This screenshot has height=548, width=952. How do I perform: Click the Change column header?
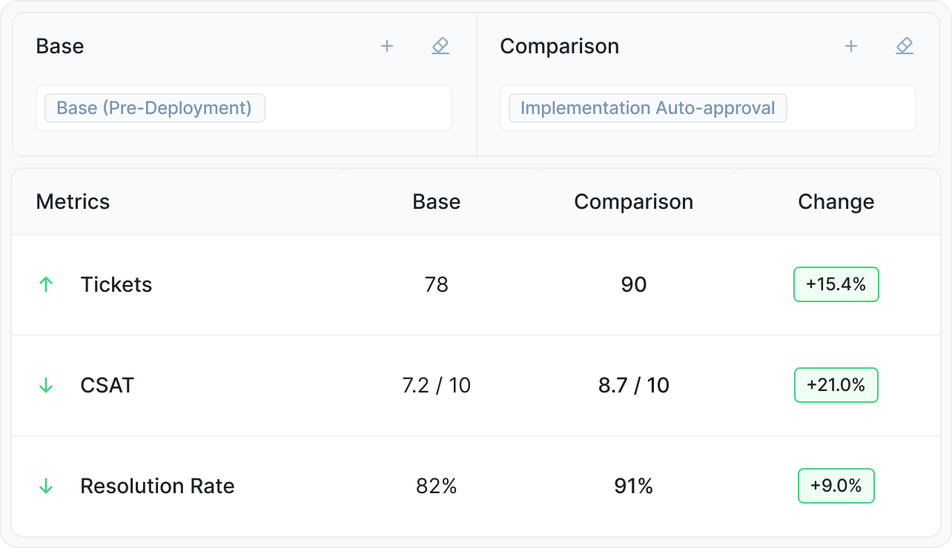[836, 201]
